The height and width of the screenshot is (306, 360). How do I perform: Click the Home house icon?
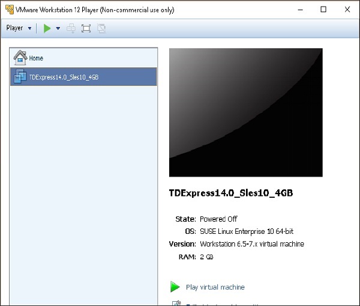pyautogui.click(x=20, y=58)
